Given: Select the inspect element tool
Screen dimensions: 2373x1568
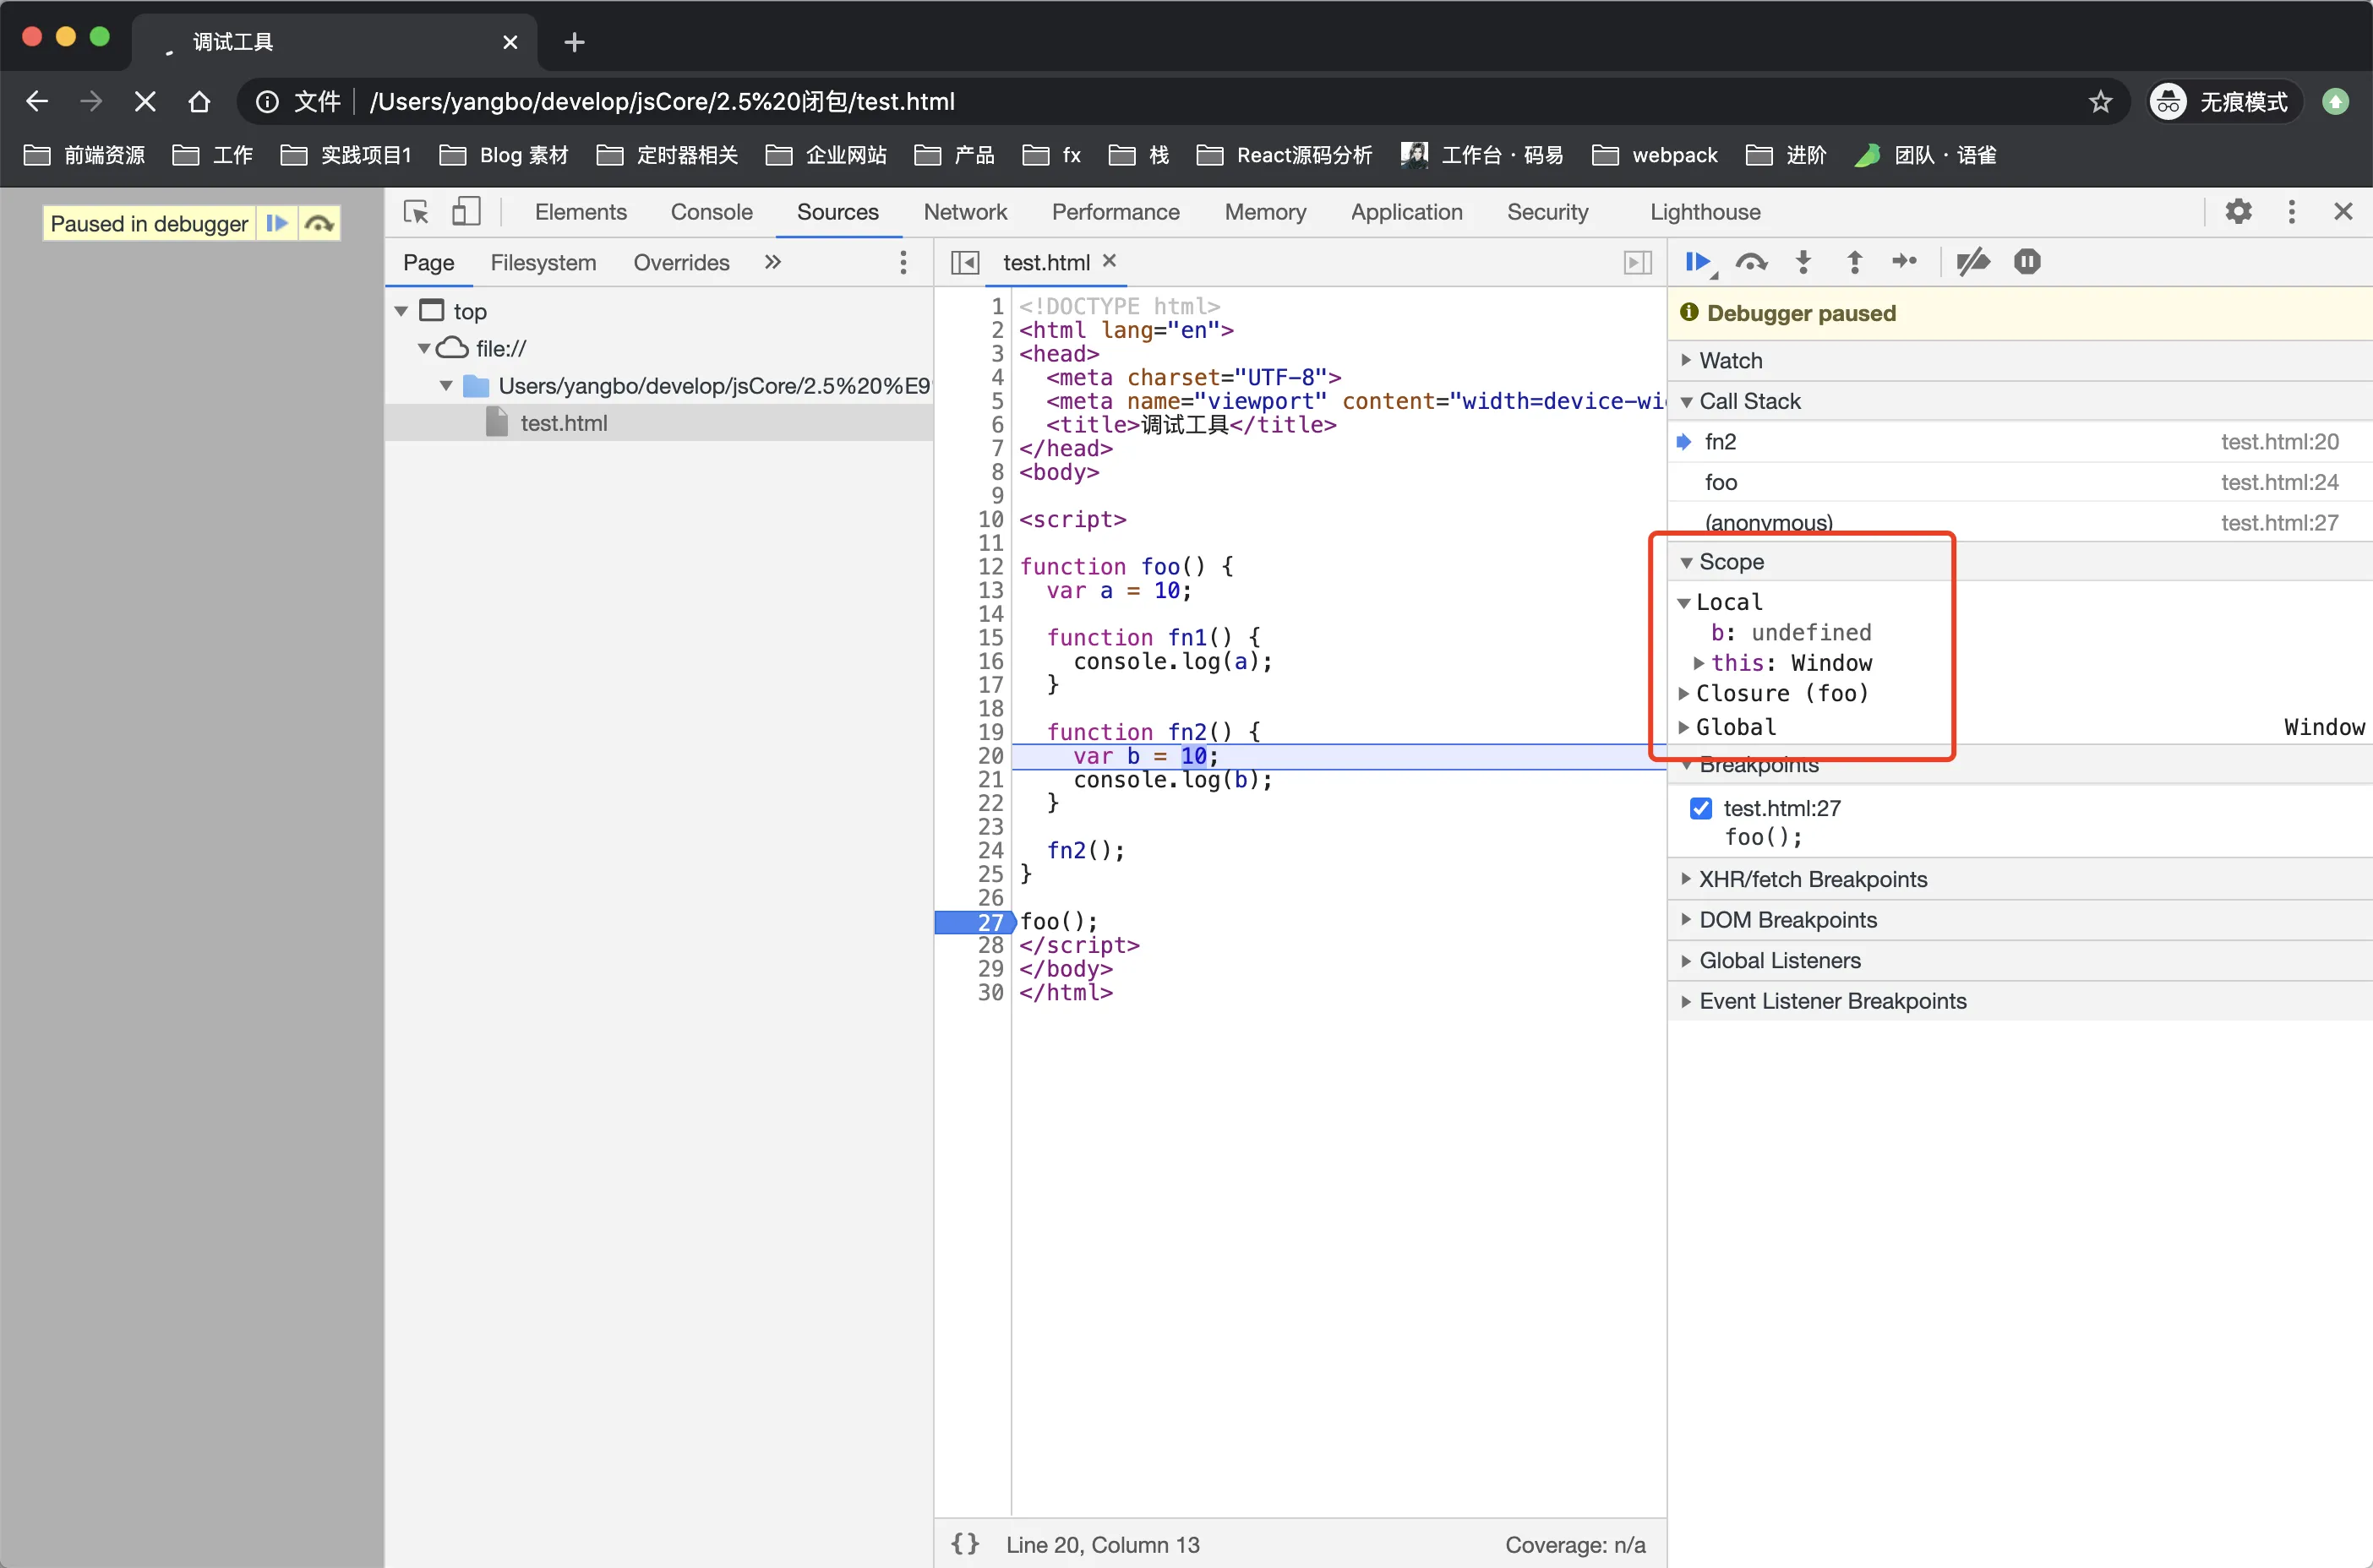Looking at the screenshot, I should tap(415, 212).
